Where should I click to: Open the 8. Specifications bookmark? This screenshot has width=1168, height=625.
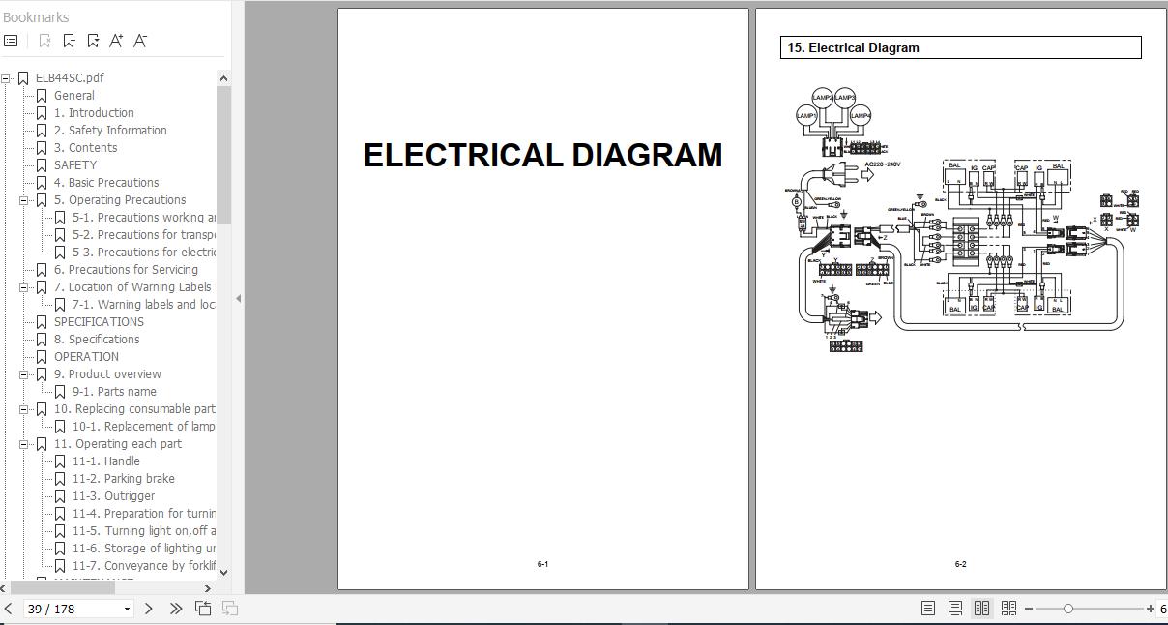[x=97, y=340]
